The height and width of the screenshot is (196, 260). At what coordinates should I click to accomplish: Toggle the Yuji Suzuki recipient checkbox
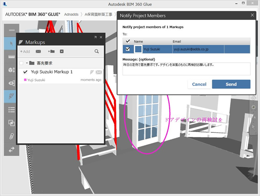[128, 49]
